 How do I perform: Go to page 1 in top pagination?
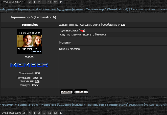pos(34,2)
